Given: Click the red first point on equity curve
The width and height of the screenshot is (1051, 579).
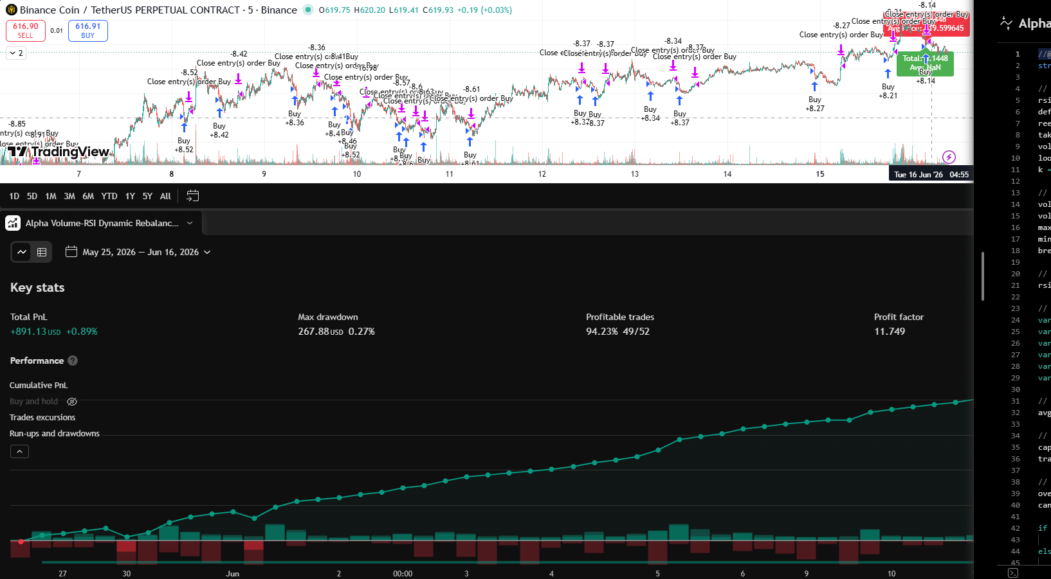Looking at the screenshot, I should (x=21, y=542).
